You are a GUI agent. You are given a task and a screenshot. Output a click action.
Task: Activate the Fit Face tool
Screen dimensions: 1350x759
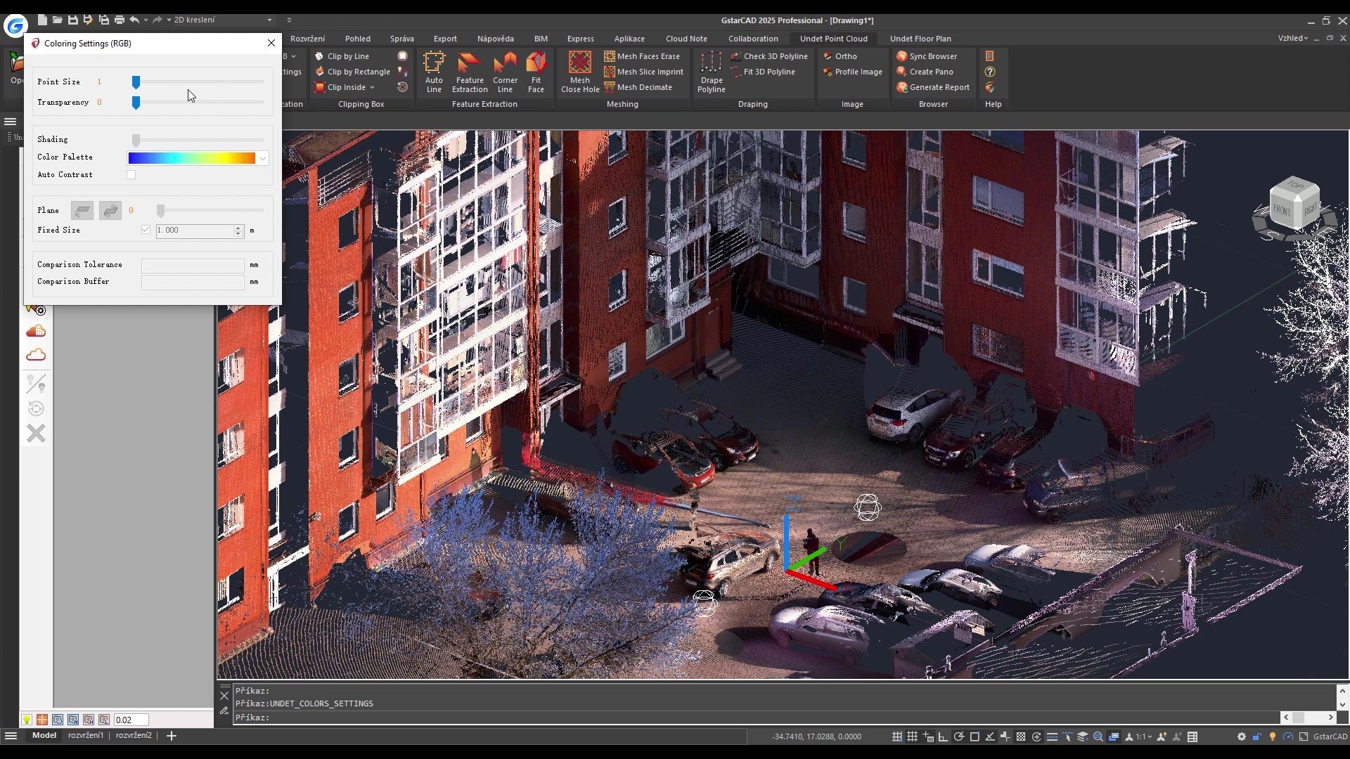[x=536, y=71]
